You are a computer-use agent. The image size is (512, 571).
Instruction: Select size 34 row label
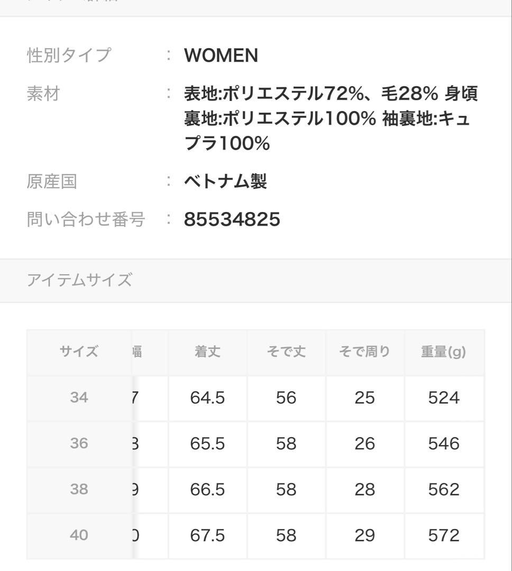coord(79,398)
